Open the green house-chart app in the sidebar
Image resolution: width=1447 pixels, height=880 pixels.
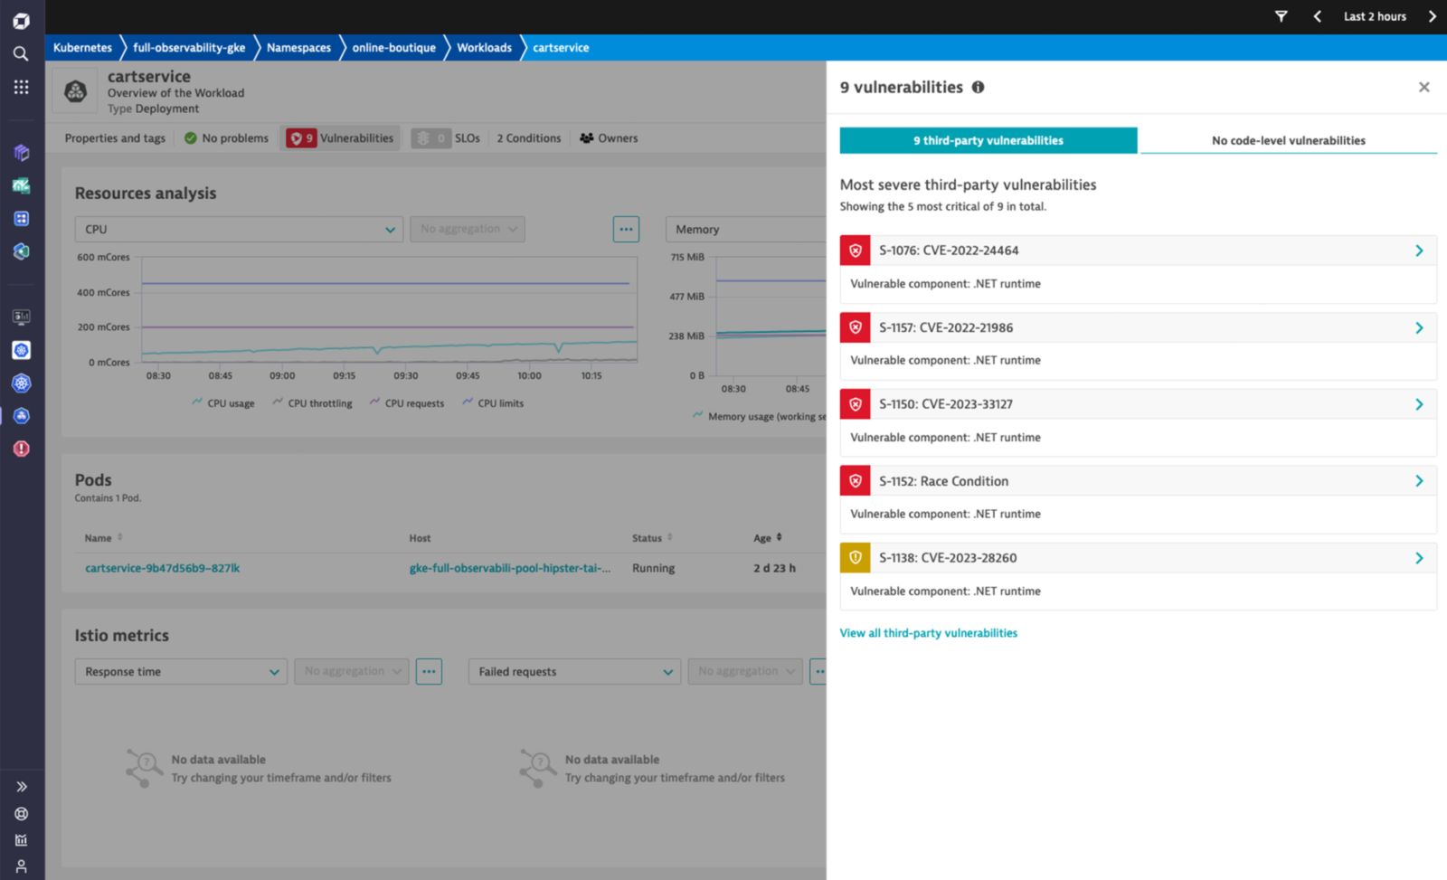click(21, 185)
